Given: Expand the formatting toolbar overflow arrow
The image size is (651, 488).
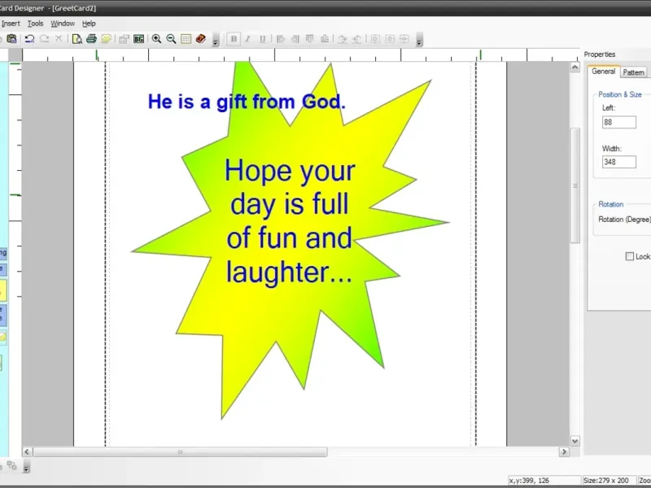Looking at the screenshot, I should pyautogui.click(x=419, y=40).
